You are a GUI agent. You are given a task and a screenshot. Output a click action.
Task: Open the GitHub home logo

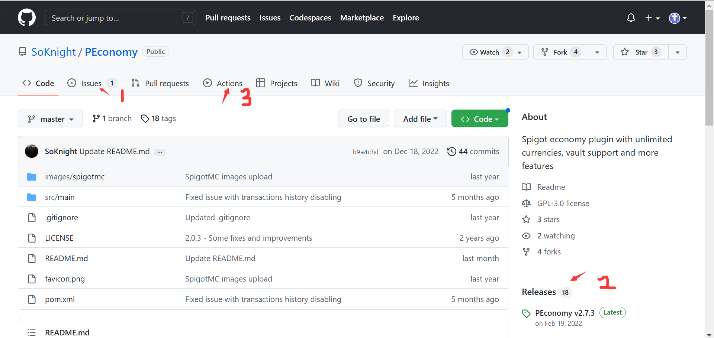[x=27, y=17]
